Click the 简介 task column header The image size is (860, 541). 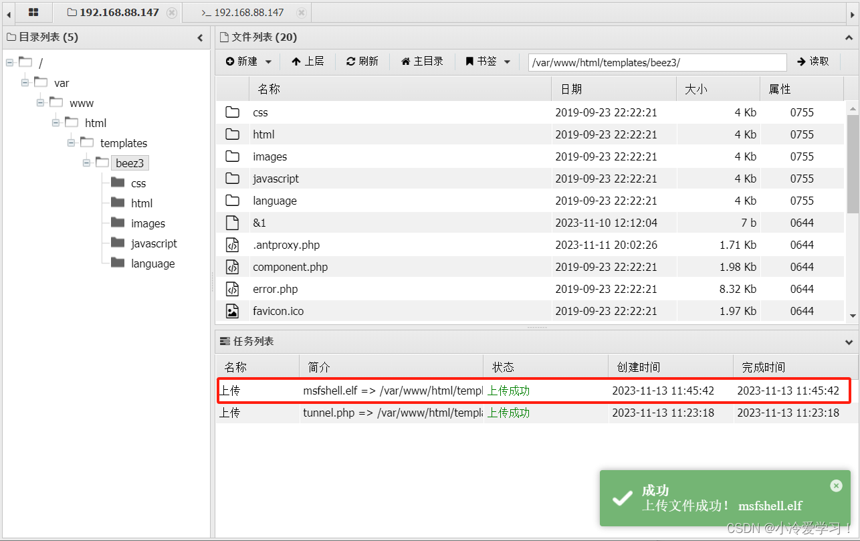tap(391, 367)
